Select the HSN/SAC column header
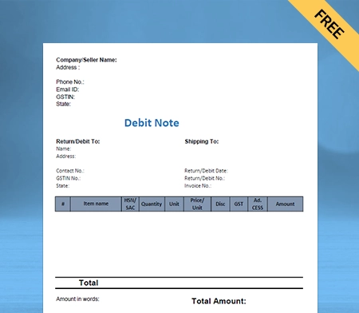The width and height of the screenshot is (359, 313). 130,204
